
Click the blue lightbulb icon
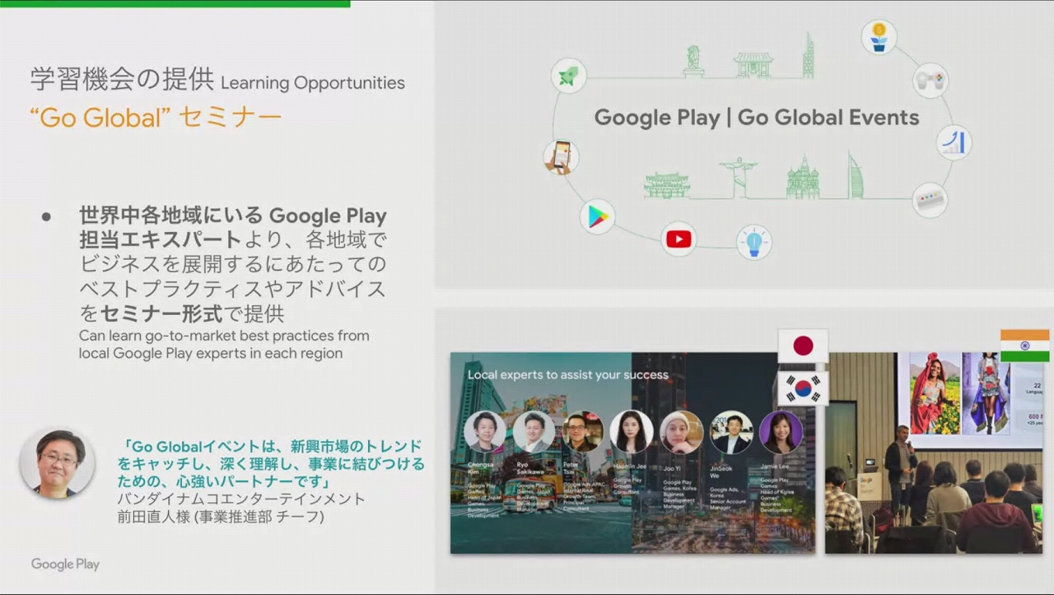753,242
